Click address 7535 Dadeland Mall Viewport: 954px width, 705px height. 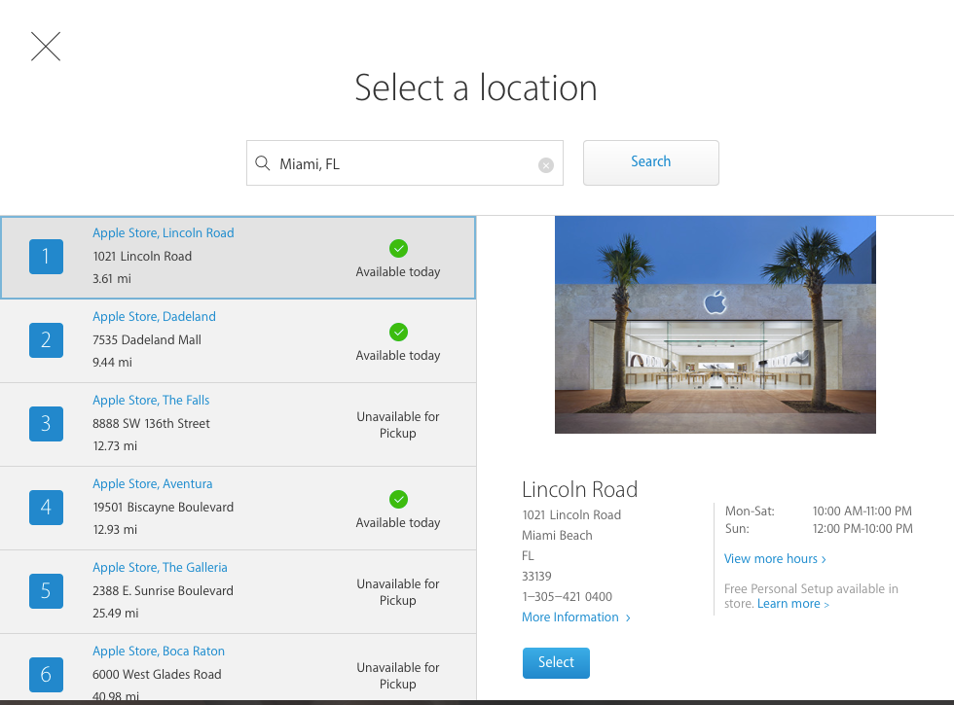(147, 339)
